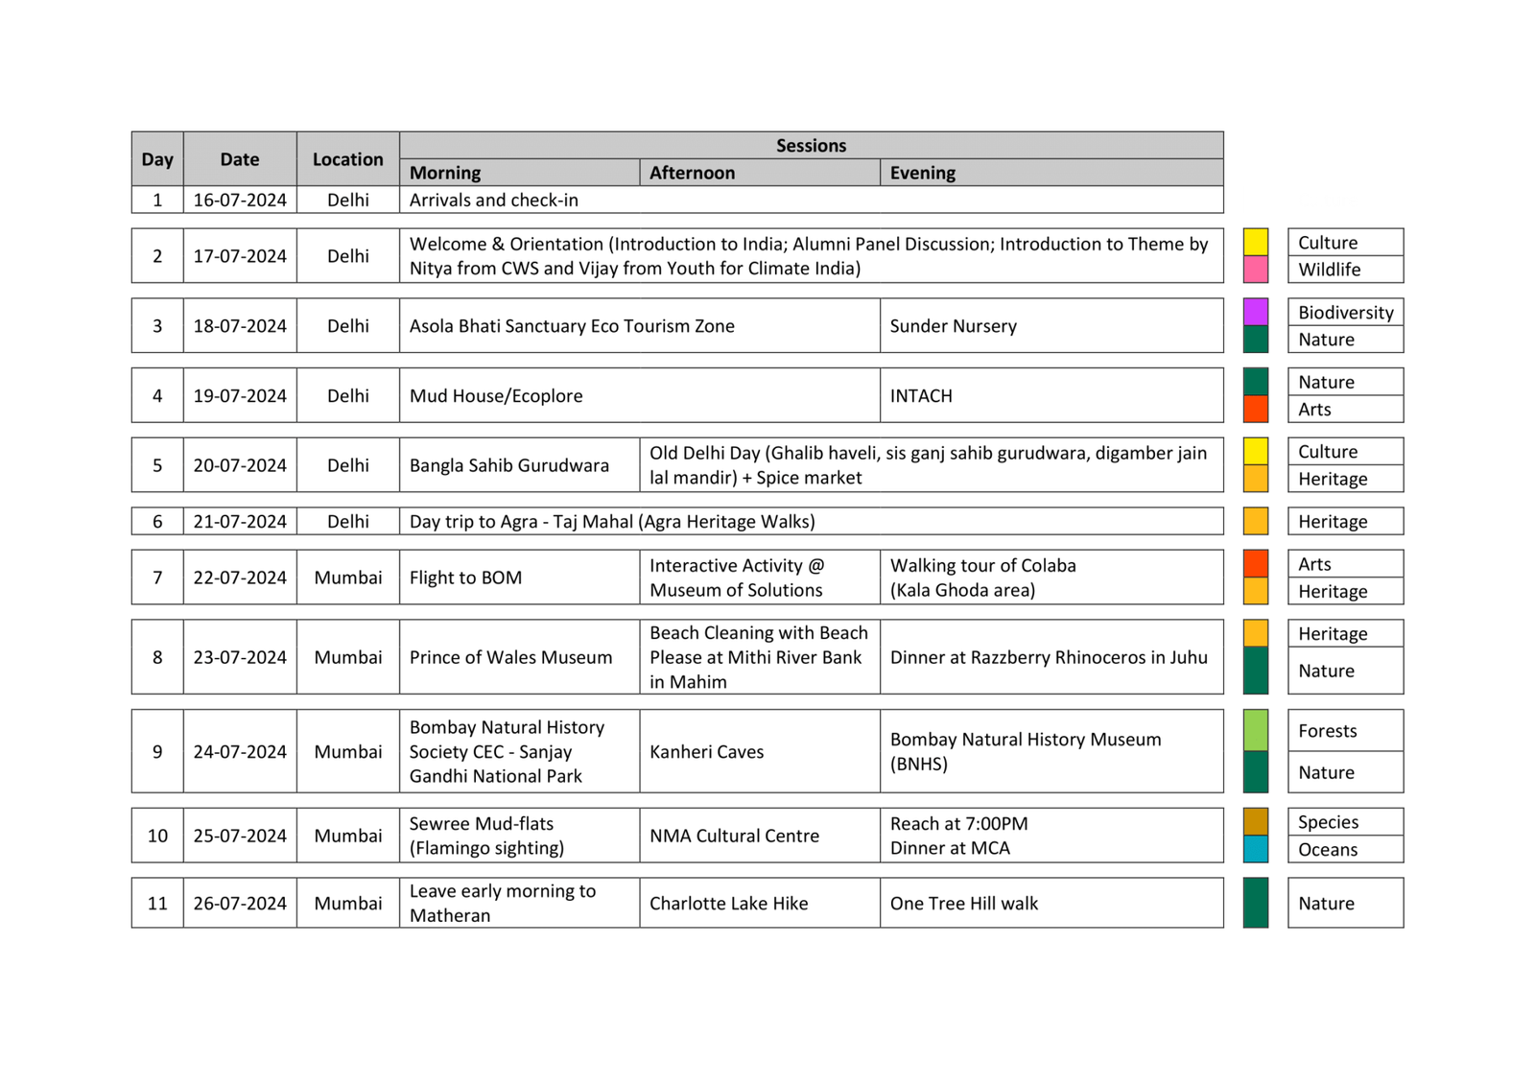The width and height of the screenshot is (1535, 1085).
Task: Select the light green Forests swatch
Action: pyautogui.click(x=1256, y=730)
